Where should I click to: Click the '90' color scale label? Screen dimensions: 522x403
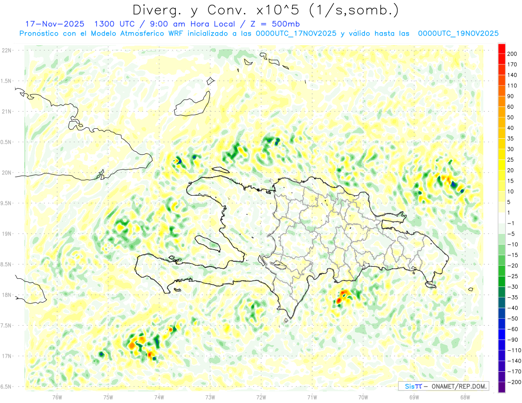pos(511,97)
